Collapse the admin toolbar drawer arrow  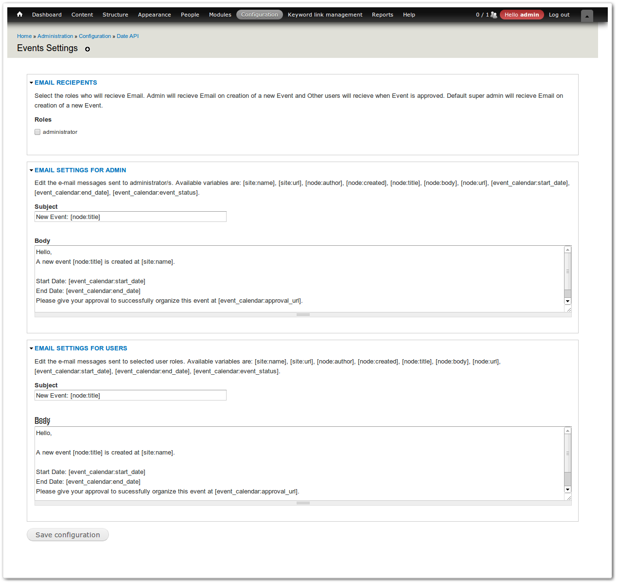pos(587,16)
